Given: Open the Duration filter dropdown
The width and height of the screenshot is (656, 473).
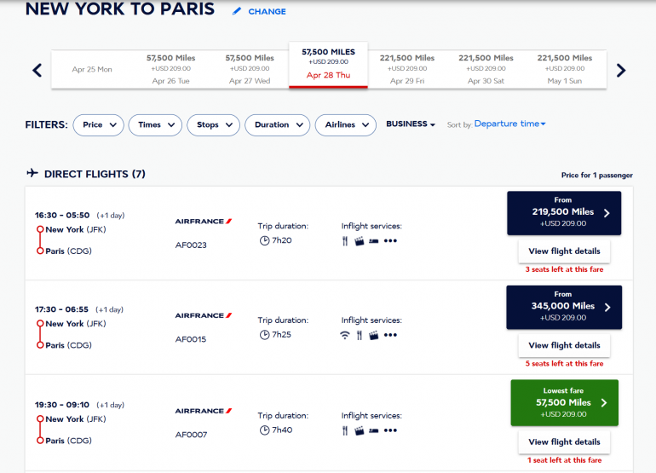Looking at the screenshot, I should pyautogui.click(x=277, y=125).
